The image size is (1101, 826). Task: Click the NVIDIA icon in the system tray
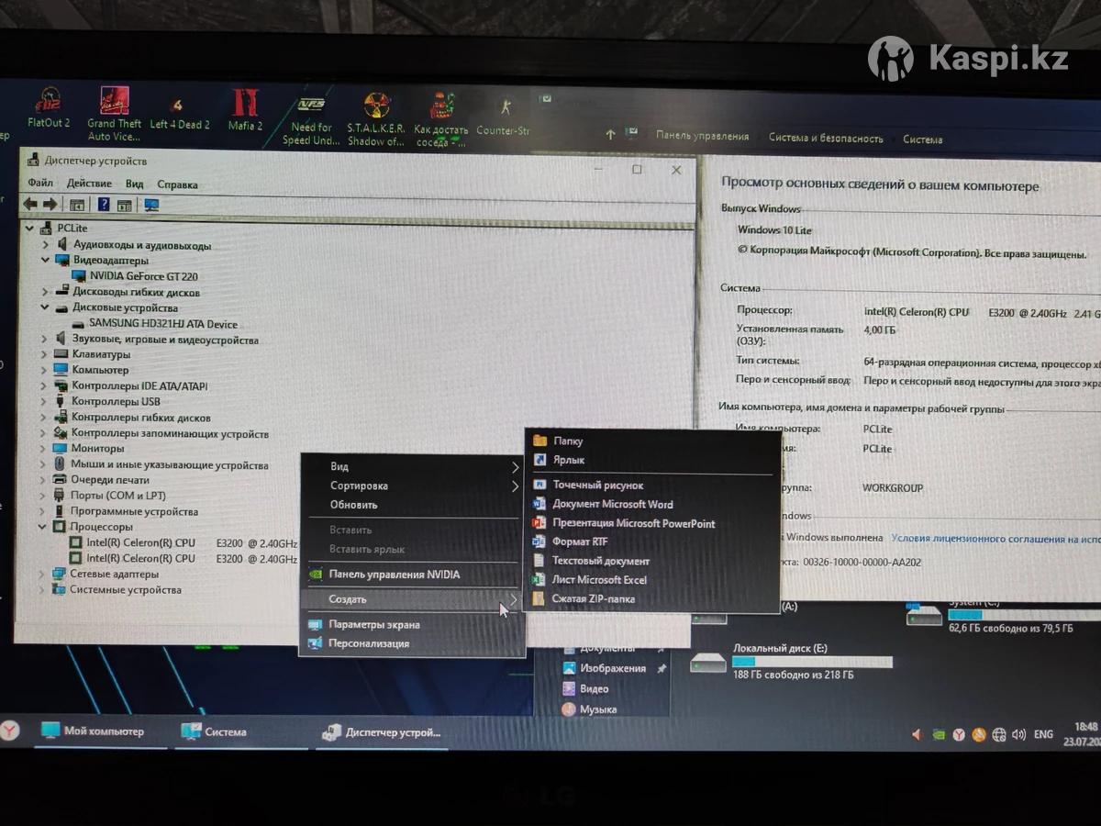[x=938, y=734]
